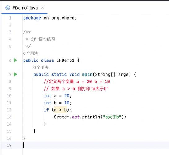
Task: Click method name 'main'
Action: (x=87, y=74)
